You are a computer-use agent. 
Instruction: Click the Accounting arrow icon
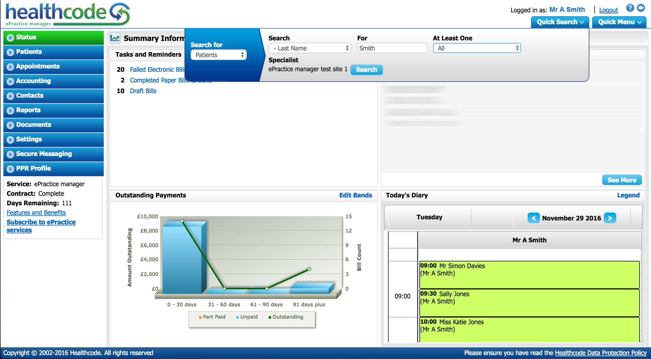coord(10,81)
